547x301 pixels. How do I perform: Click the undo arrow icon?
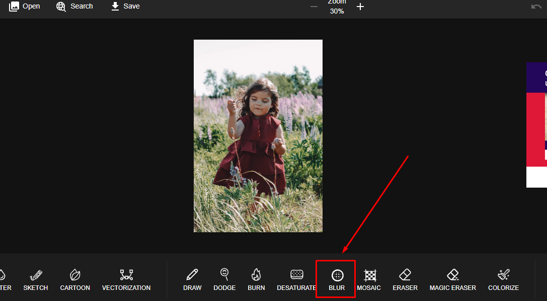click(536, 7)
